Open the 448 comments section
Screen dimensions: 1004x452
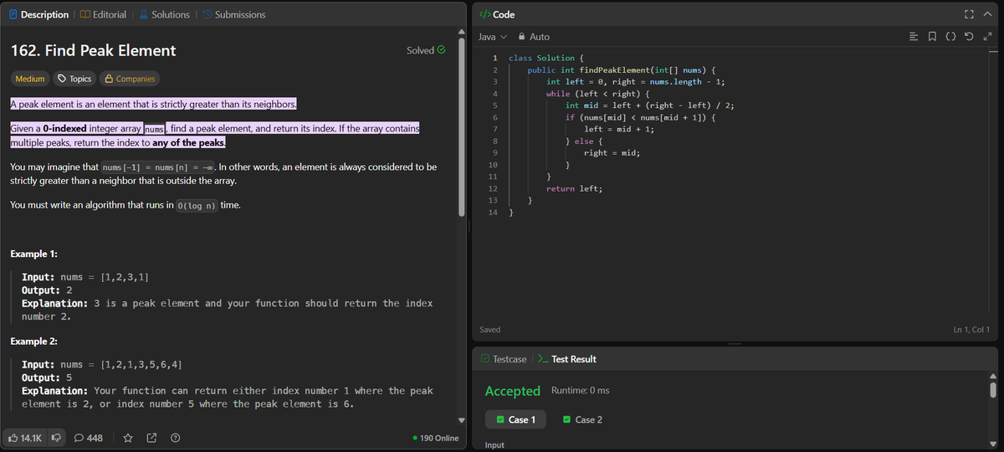tap(90, 437)
